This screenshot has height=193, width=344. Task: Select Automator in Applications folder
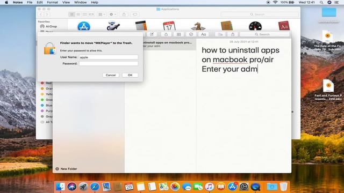point(113,26)
